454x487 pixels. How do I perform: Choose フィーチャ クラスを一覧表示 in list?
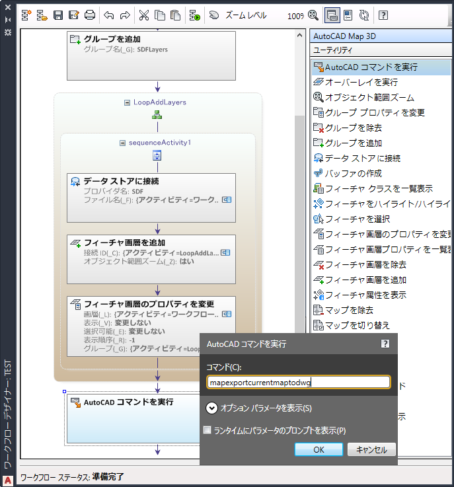381,189
